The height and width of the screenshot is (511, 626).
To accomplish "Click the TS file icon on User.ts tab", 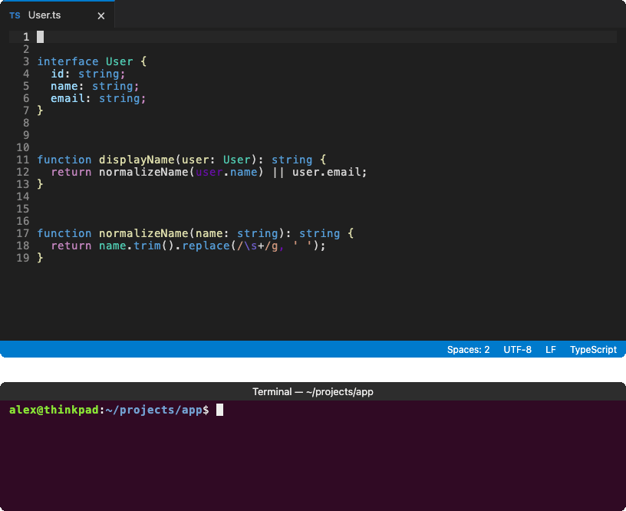I will [x=15, y=15].
